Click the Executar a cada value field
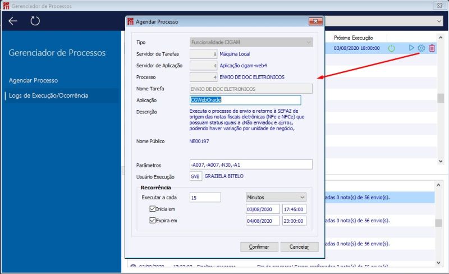 pyautogui.click(x=205, y=198)
